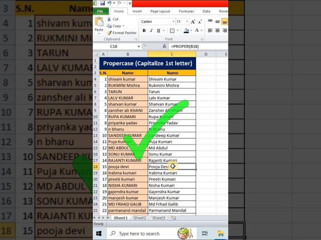Click next sheet navigation arrow

click(x=103, y=218)
